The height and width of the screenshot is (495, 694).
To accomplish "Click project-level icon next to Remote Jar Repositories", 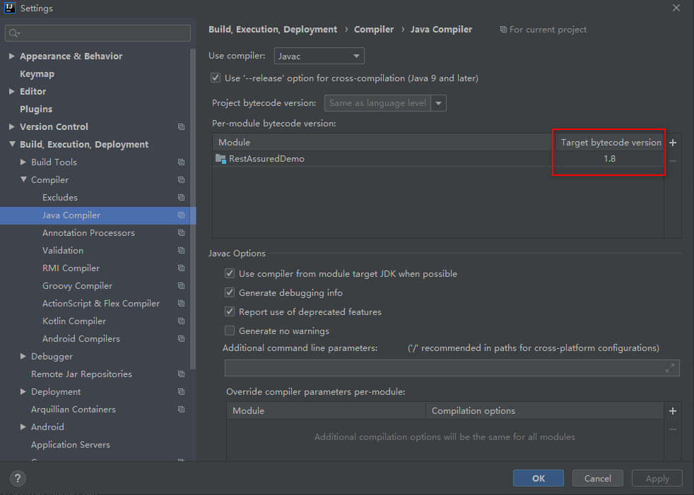I will 181,374.
